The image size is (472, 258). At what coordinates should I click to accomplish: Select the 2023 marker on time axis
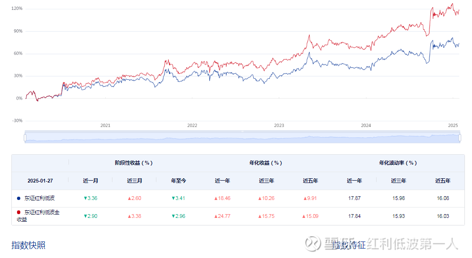[x=279, y=125]
